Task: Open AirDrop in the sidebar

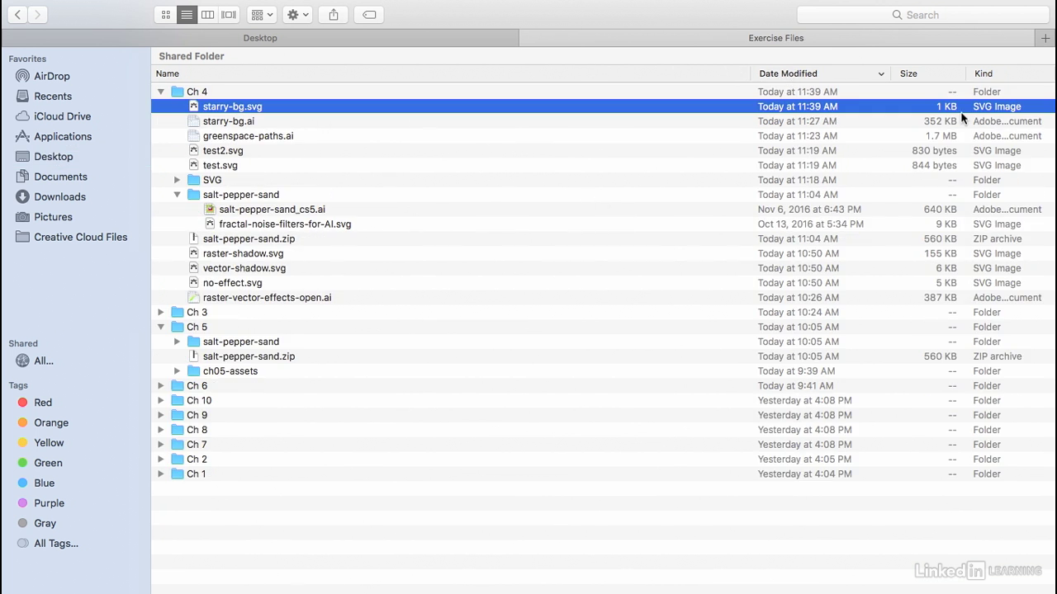Action: coord(51,76)
